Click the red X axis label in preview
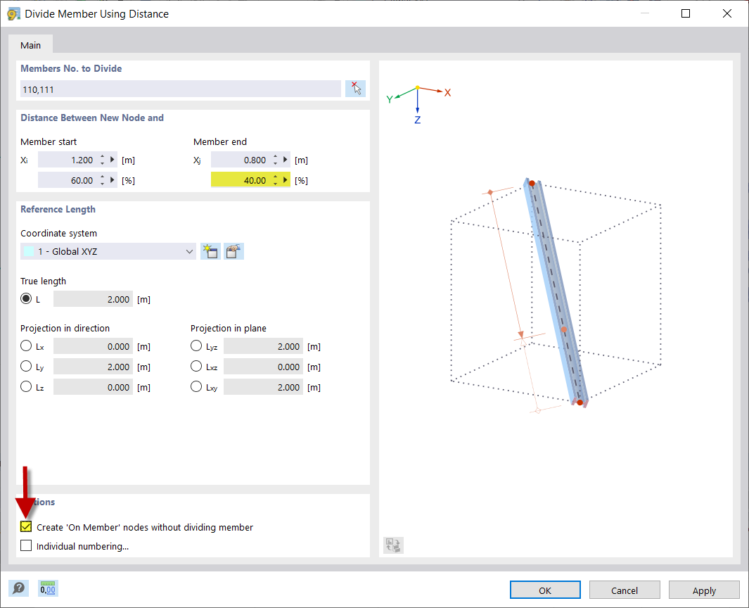749x608 pixels. click(448, 92)
